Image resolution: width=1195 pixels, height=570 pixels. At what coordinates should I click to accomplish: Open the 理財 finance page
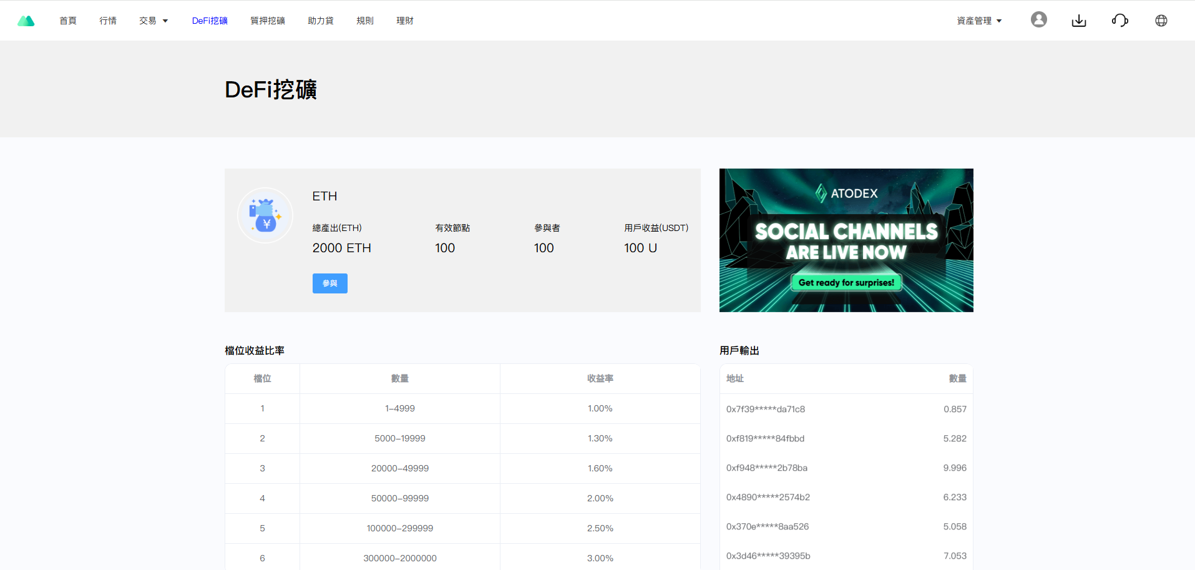(x=405, y=21)
